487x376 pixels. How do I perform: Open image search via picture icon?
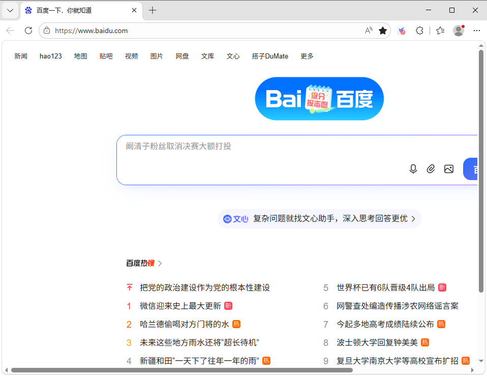[x=449, y=169]
